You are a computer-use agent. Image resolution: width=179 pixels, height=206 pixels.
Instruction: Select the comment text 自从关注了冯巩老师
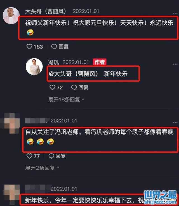pyautogui.click(x=52, y=132)
